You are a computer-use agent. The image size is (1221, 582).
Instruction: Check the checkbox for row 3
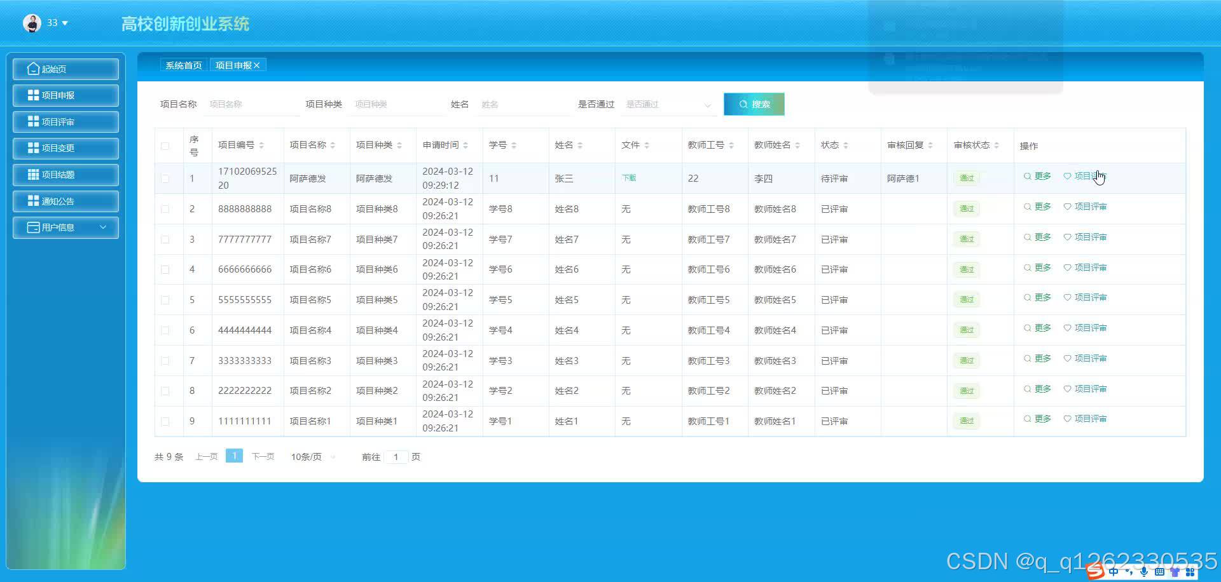(x=165, y=240)
